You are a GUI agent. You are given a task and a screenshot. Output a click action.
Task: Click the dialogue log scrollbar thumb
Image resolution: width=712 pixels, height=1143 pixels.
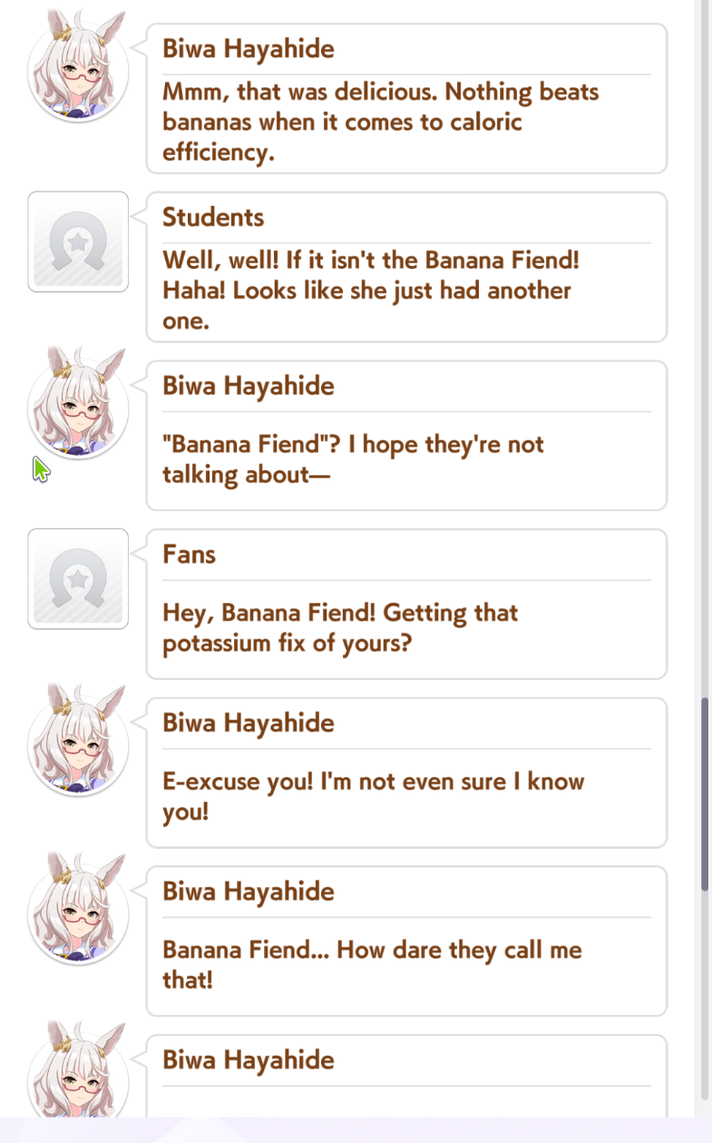[705, 794]
